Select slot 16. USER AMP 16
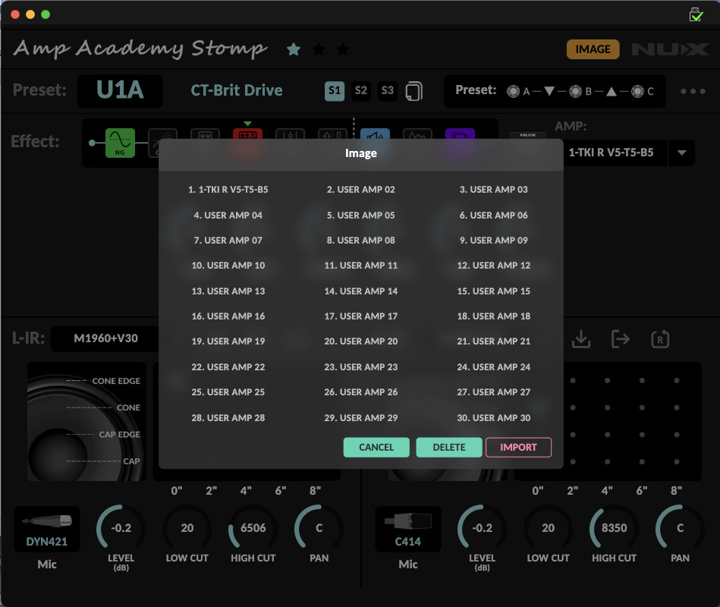 [x=228, y=316]
